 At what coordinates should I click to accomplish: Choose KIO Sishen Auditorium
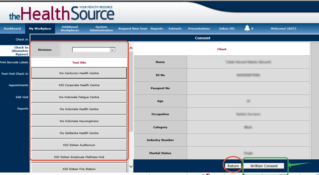point(79,145)
